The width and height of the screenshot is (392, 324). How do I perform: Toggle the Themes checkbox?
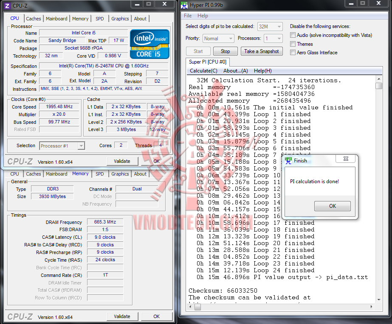[x=293, y=44]
